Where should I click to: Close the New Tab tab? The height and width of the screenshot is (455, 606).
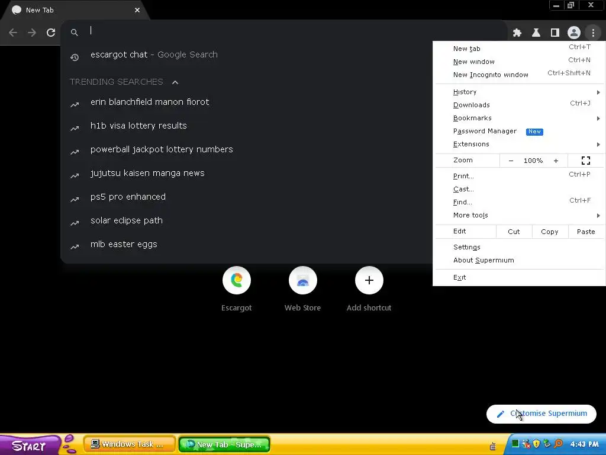(137, 10)
